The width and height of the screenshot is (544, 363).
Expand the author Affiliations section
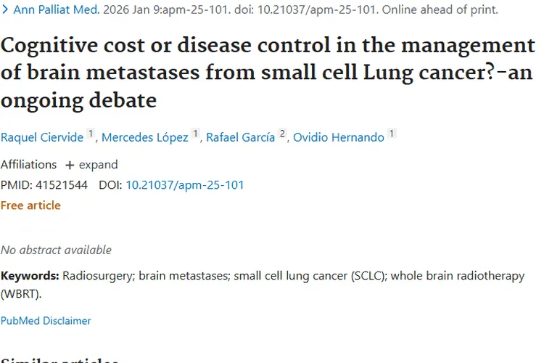tap(98, 165)
